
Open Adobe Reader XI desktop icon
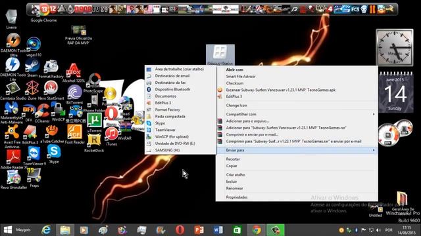[x=13, y=159]
